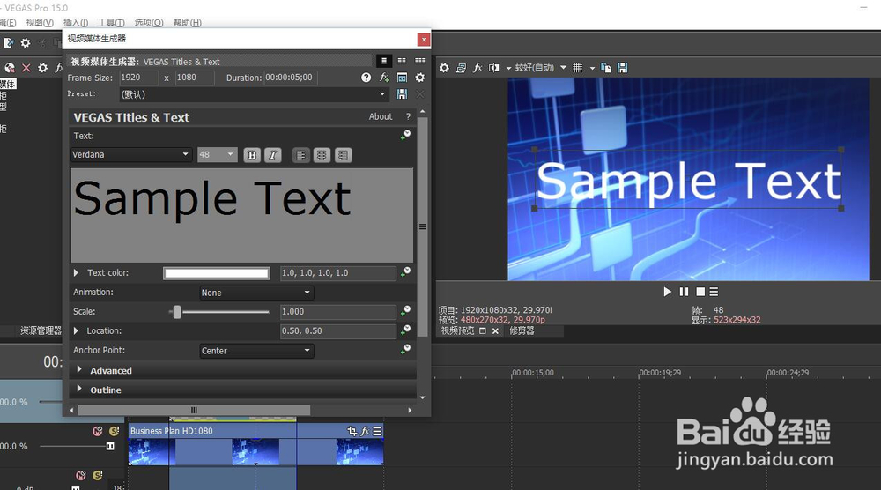881x490 pixels.
Task: Expand the Text color options
Action: click(76, 272)
